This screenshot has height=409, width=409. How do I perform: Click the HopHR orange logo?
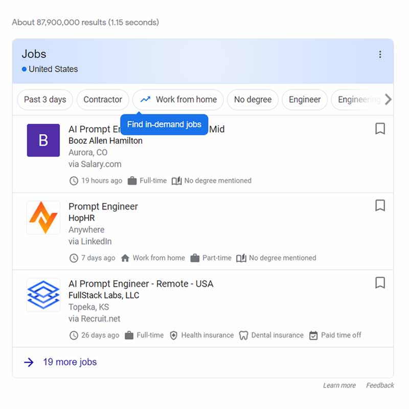43,218
